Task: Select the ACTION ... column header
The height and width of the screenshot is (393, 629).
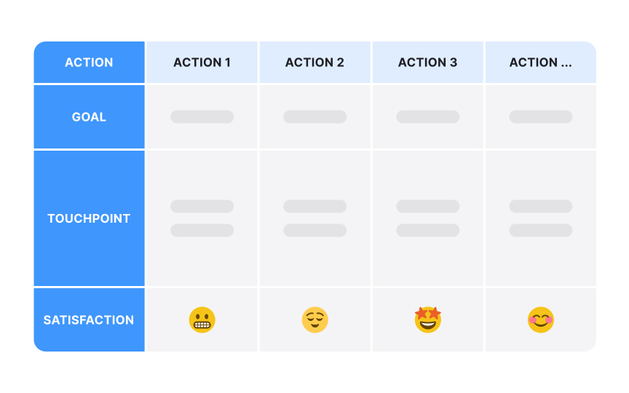Action: tap(541, 62)
